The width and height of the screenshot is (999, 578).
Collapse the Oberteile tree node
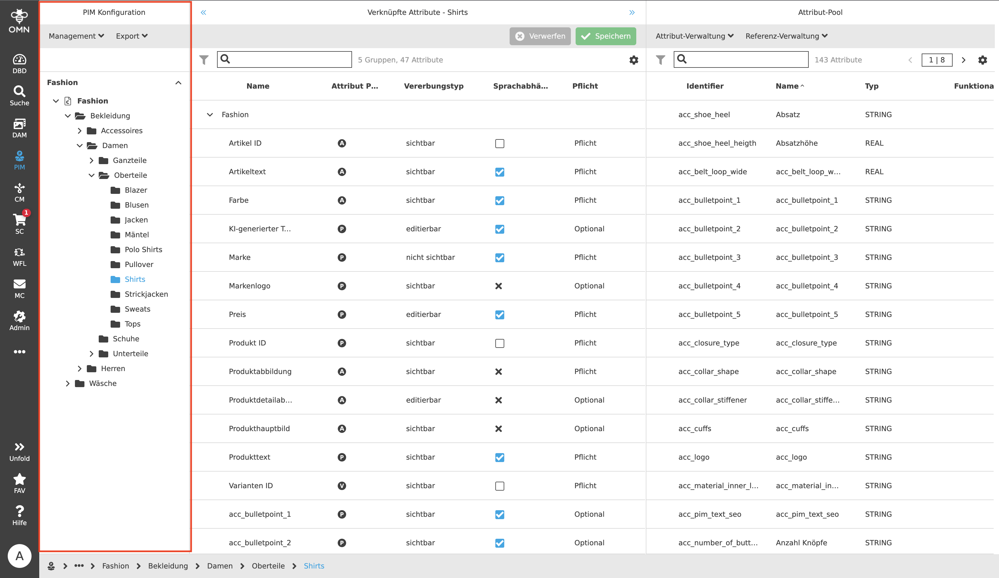click(x=91, y=175)
